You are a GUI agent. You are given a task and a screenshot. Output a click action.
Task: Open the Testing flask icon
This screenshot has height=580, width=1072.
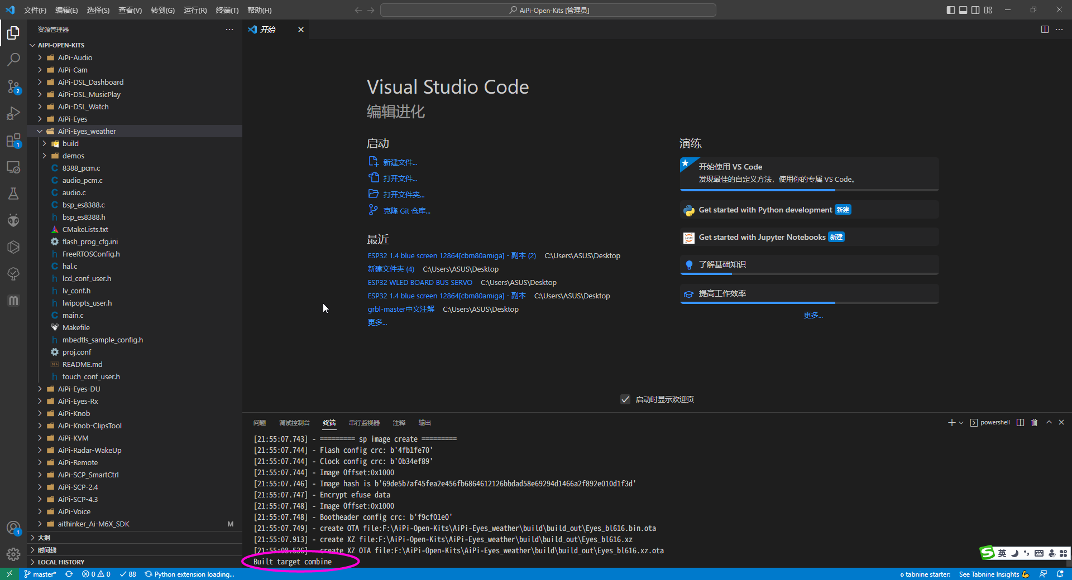tap(13, 194)
